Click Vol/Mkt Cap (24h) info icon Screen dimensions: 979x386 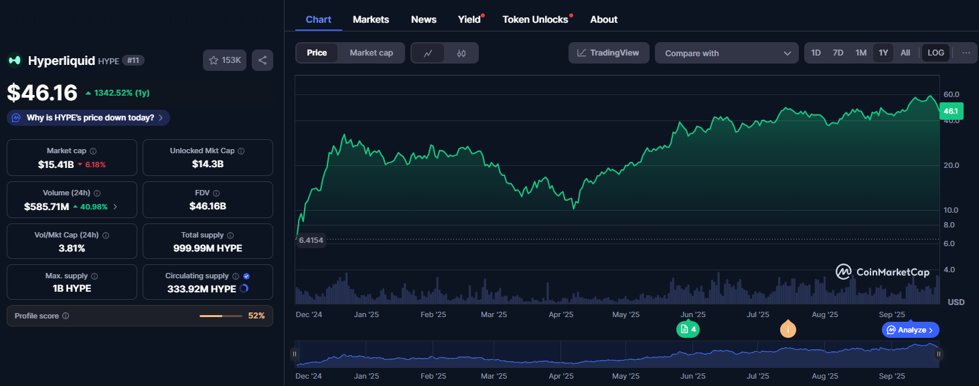point(106,235)
